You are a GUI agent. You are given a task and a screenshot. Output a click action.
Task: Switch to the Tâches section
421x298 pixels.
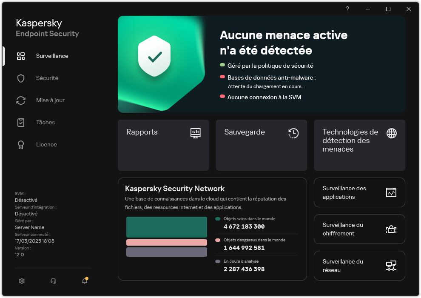pos(45,123)
